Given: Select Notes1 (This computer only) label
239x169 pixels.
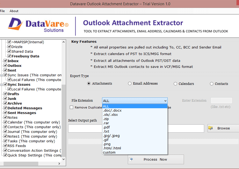Looking at the screenshot, I should pyautogui.click(x=32, y=137).
